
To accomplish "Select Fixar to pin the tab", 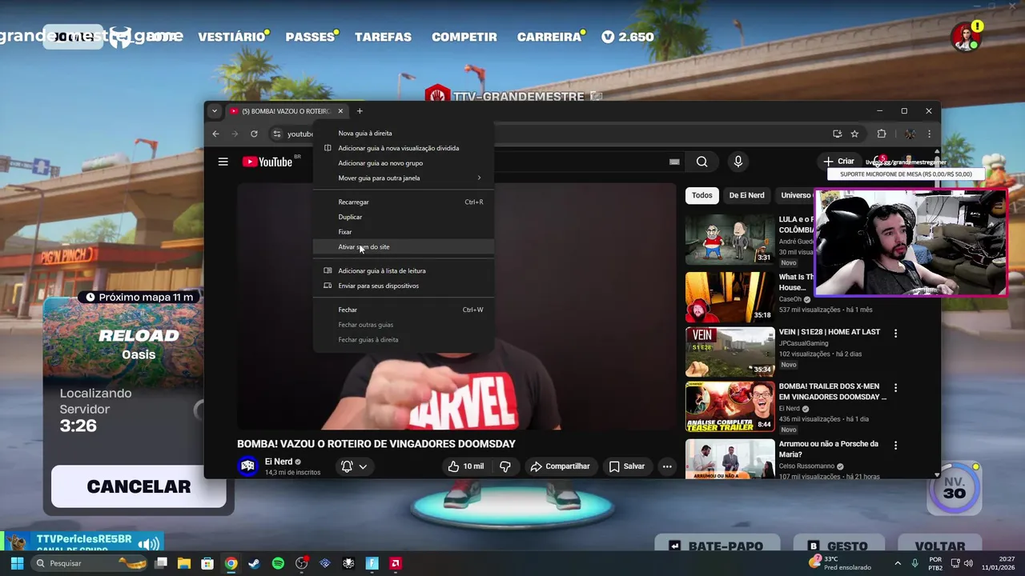I will [404, 232].
